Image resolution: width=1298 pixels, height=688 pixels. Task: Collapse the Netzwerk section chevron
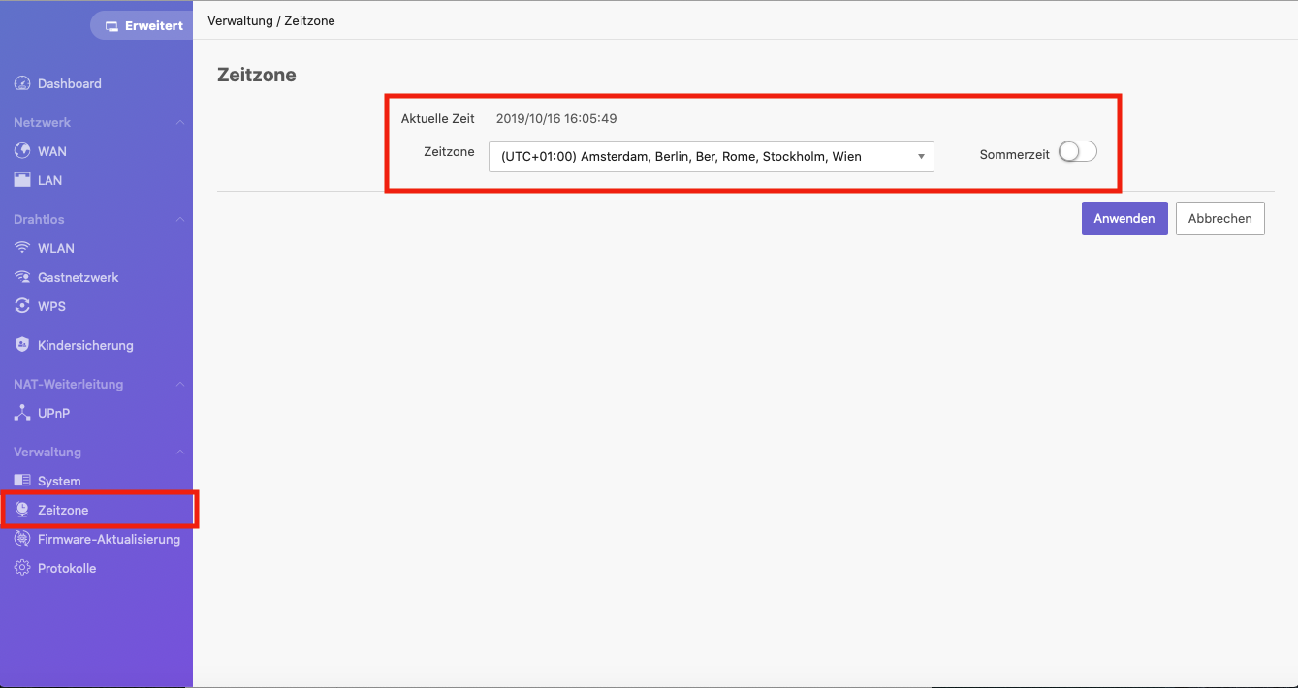179,123
